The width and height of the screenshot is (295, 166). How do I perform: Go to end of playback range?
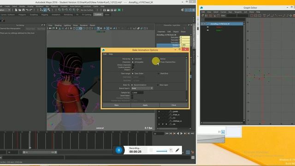point(192,133)
